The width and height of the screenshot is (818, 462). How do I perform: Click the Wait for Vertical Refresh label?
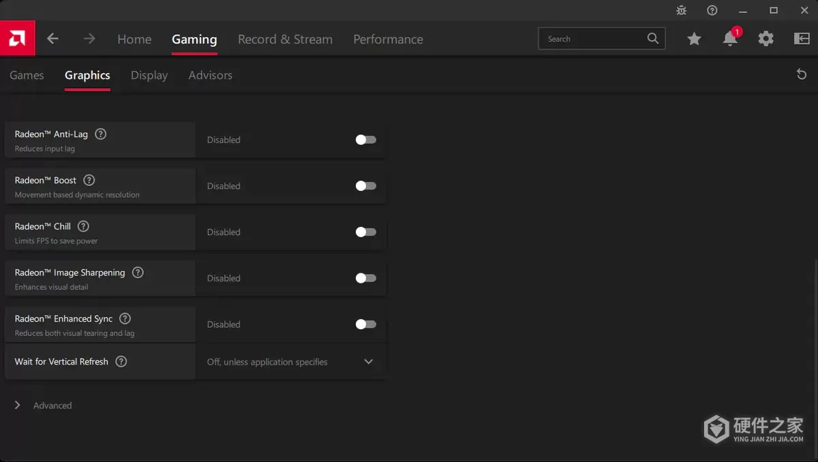pos(61,362)
